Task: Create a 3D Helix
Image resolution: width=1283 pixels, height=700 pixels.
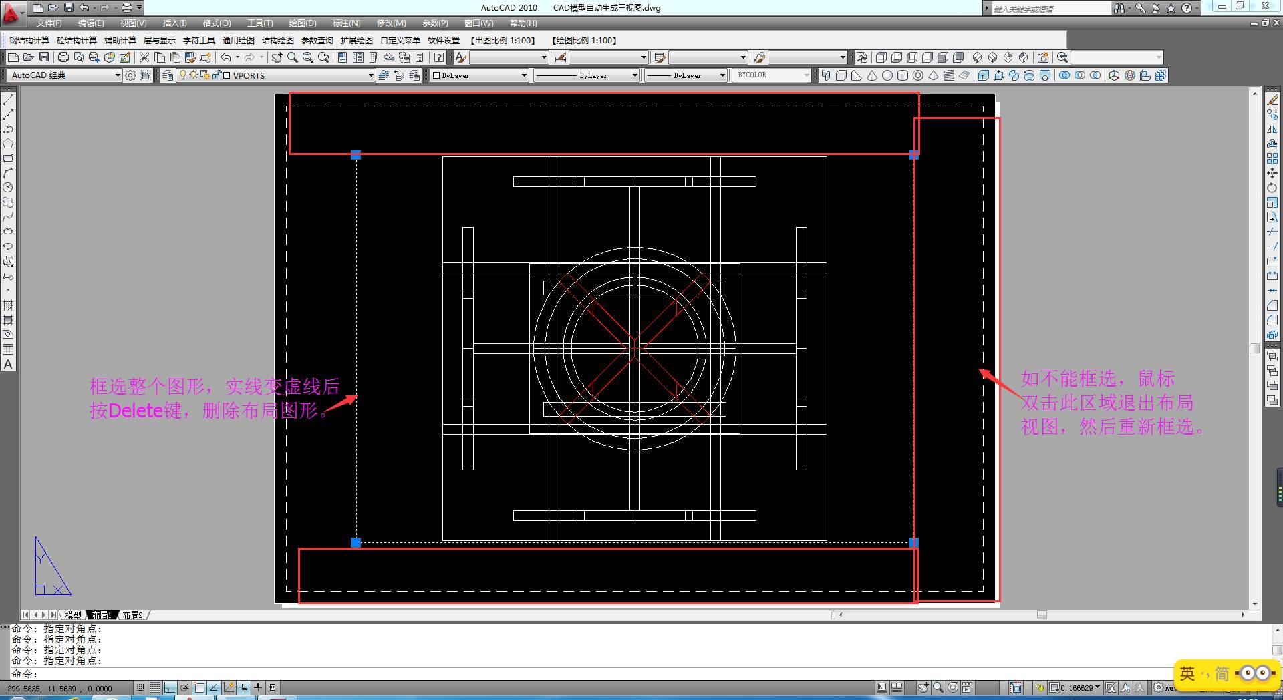Action: 949,75
